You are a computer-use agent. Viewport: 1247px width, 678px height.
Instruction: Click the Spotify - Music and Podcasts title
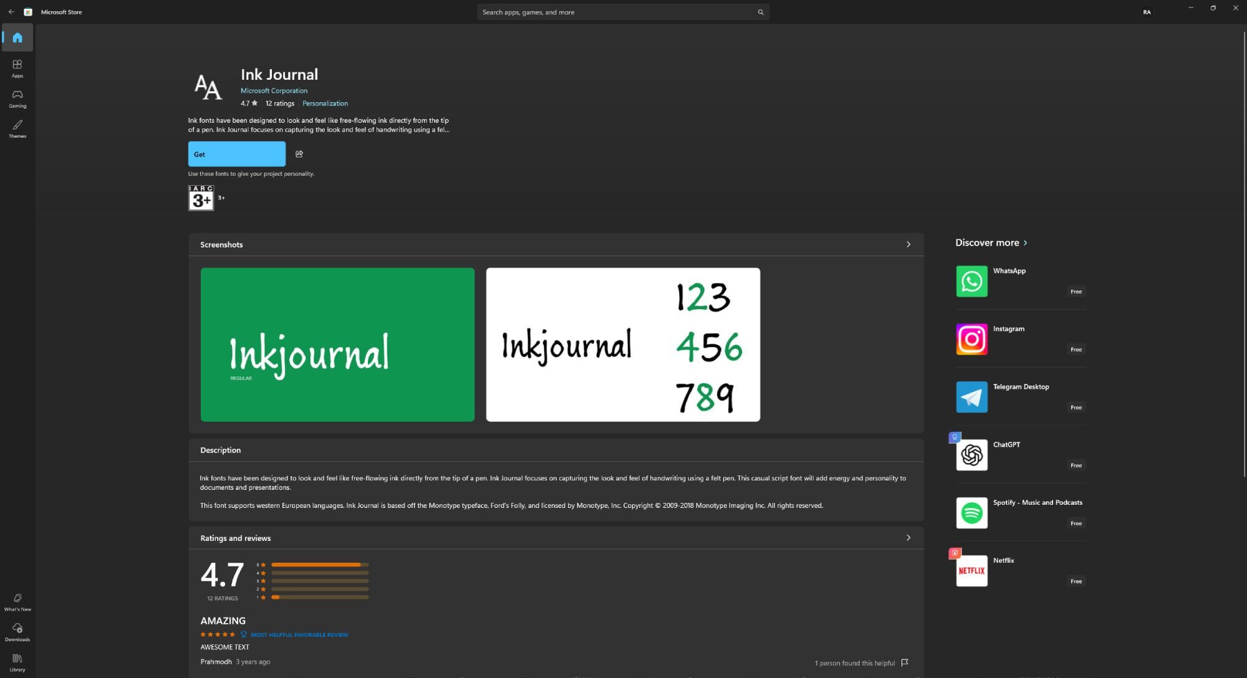(x=1038, y=502)
